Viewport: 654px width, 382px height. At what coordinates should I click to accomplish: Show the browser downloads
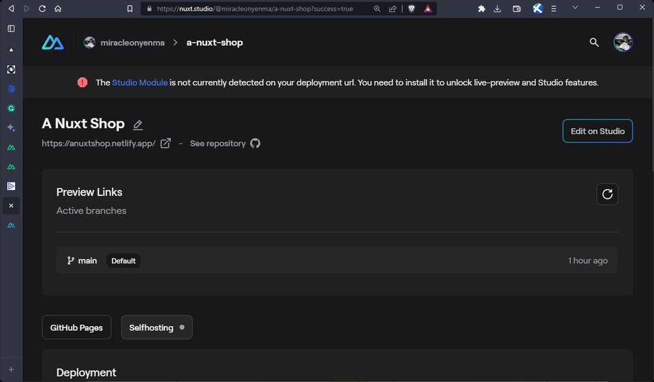pyautogui.click(x=497, y=8)
